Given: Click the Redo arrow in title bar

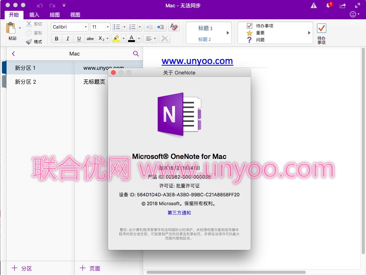Looking at the screenshot, I should click(x=52, y=5).
